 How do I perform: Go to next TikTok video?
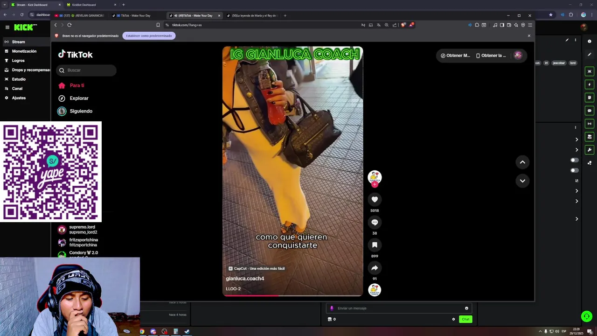pos(522,181)
